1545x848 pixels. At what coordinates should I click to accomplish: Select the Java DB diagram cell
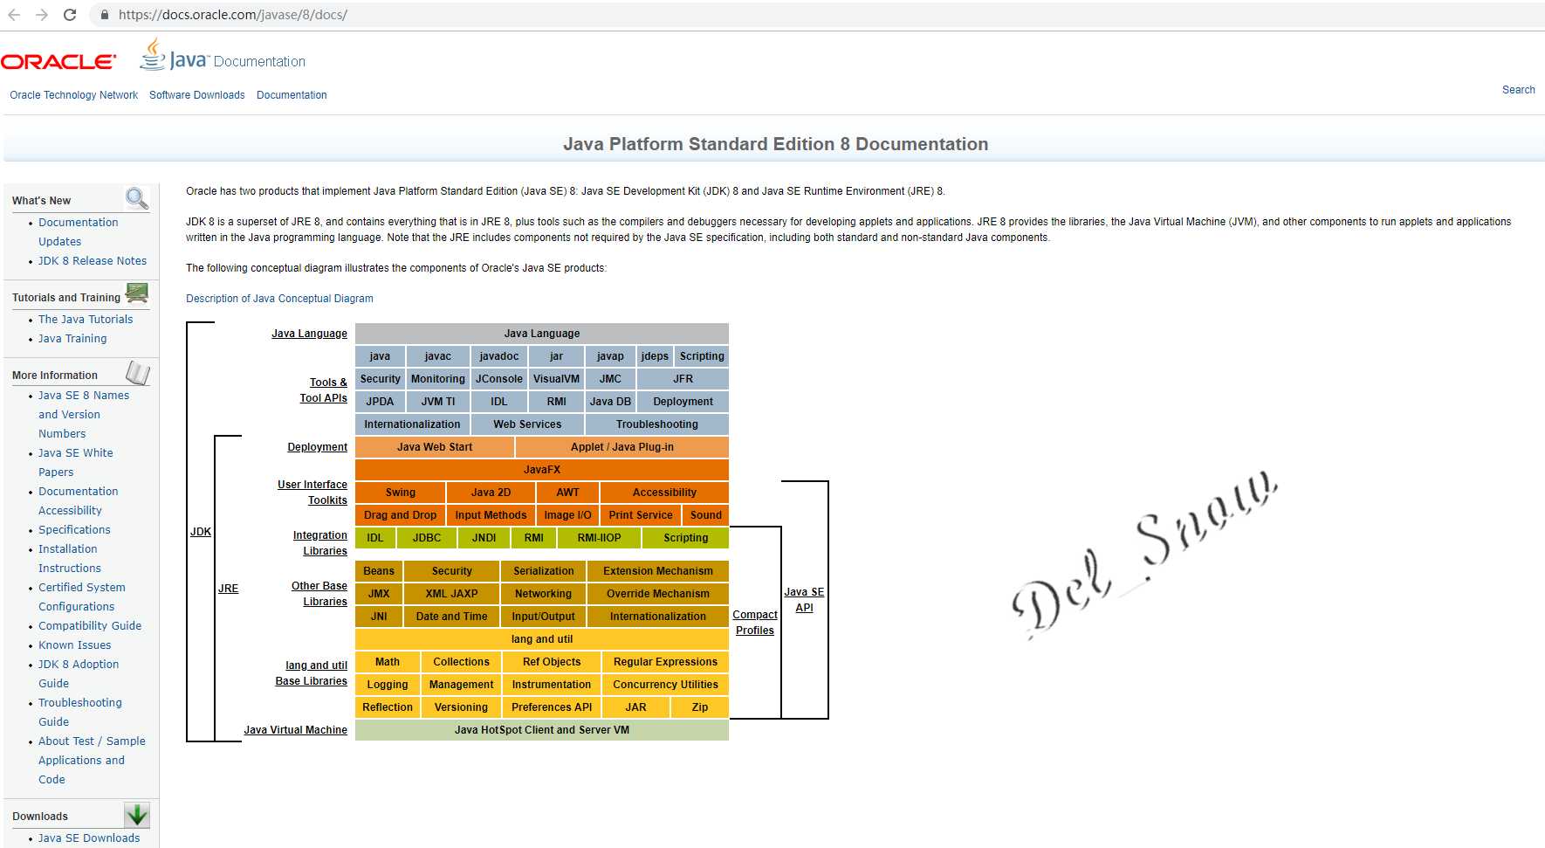click(x=610, y=402)
